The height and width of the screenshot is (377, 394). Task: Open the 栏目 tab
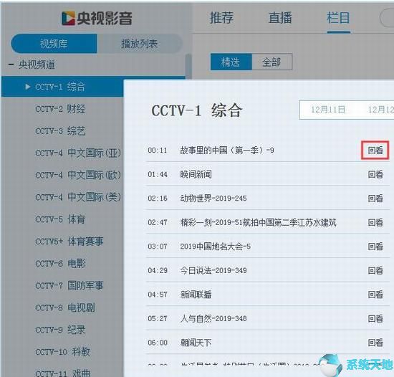pos(338,18)
